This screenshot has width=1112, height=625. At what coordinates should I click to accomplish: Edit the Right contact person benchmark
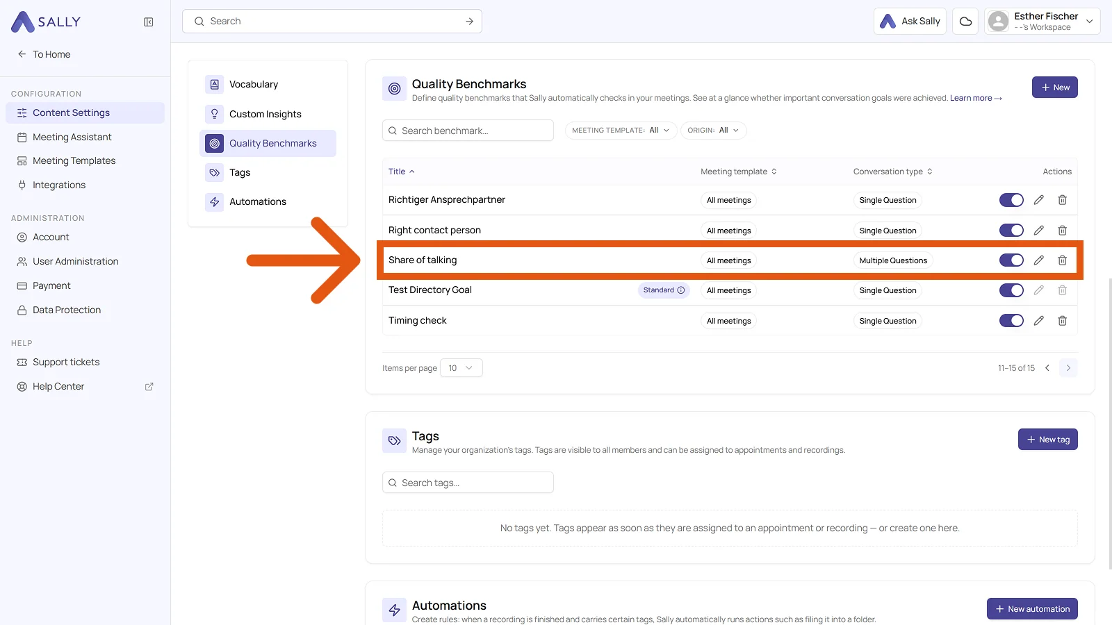tap(1038, 231)
